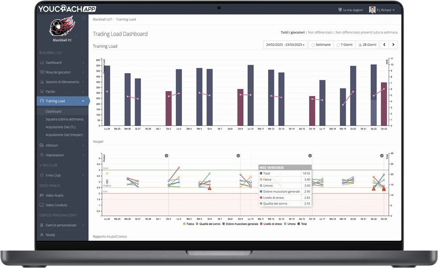Open Acquisizione Dati (TL) submenu item
Viewport: 438px width, 268px height.
pos(60,127)
